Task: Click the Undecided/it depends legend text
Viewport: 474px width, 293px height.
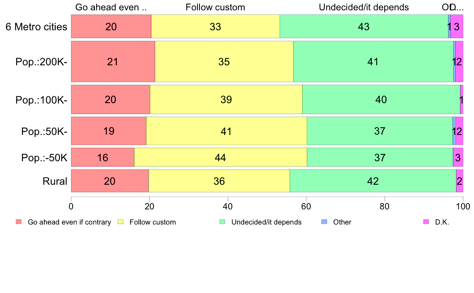Action: 267,222
